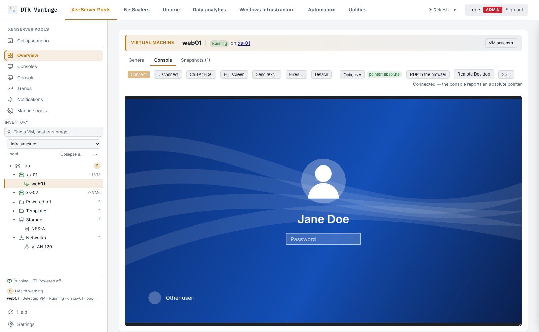Click the VLAN 120 network icon

click(x=27, y=247)
